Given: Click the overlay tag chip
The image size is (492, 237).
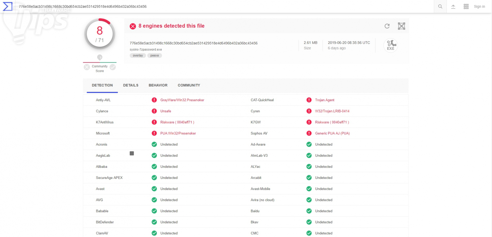Looking at the screenshot, I should point(138,56).
